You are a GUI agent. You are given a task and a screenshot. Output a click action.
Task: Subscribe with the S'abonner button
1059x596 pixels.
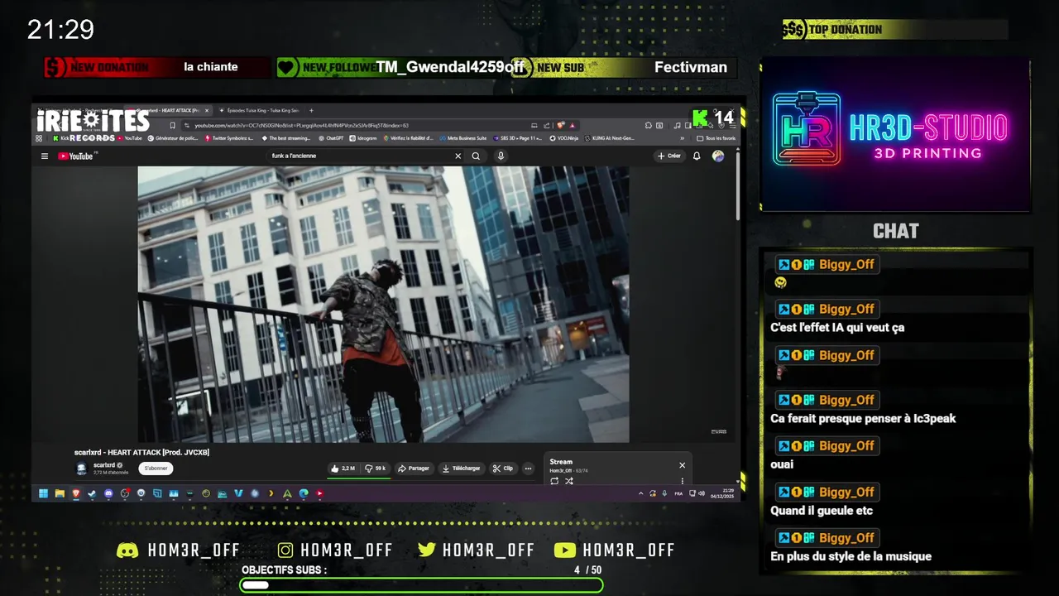[x=156, y=469]
